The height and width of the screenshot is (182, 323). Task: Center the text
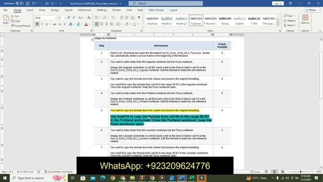click(x=102, y=24)
